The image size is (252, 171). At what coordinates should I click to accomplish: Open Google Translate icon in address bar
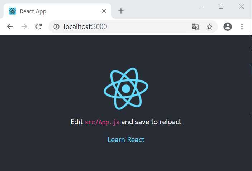point(195,26)
